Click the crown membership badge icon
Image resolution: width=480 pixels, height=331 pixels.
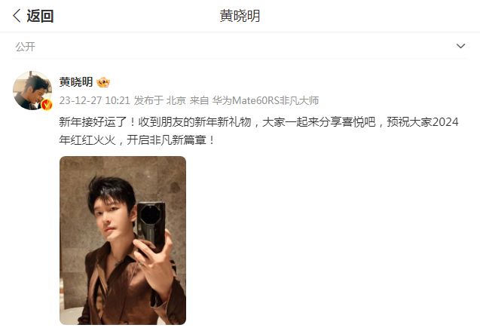(x=103, y=82)
